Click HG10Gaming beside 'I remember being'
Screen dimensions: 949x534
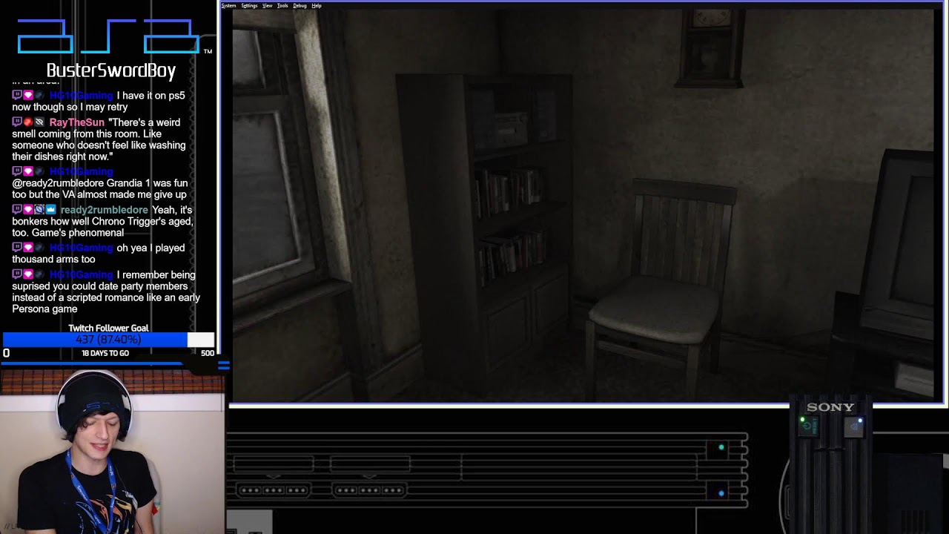(x=82, y=274)
